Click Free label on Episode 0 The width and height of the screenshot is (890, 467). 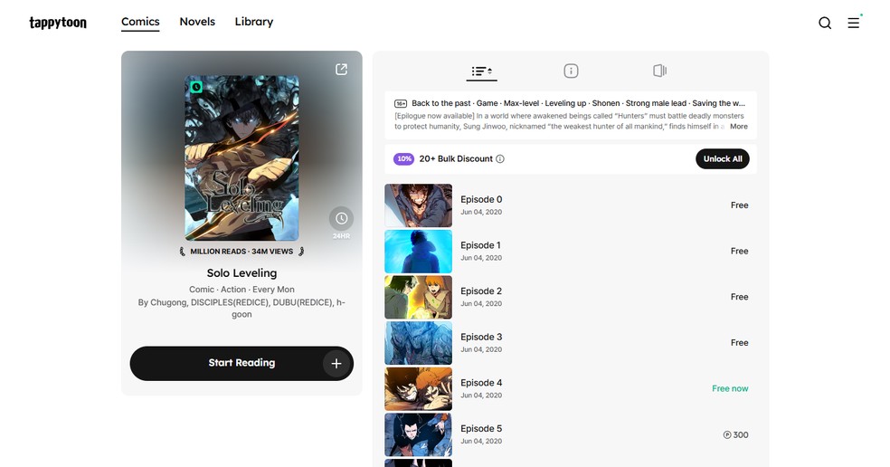[x=739, y=205]
